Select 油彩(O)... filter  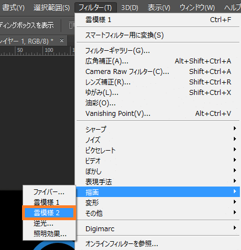click(x=158, y=103)
